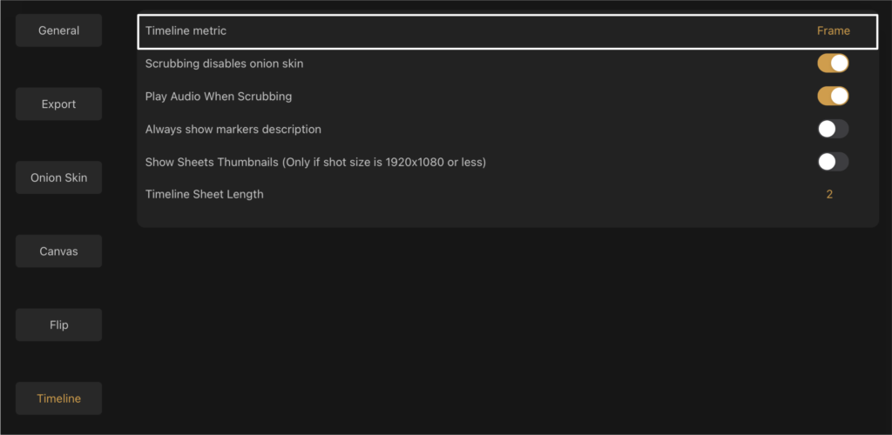Click the Timeline Sheet Length label
The image size is (892, 435).
(204, 194)
